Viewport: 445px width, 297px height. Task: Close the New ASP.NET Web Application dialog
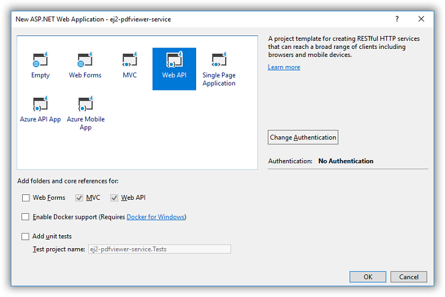[x=421, y=19]
